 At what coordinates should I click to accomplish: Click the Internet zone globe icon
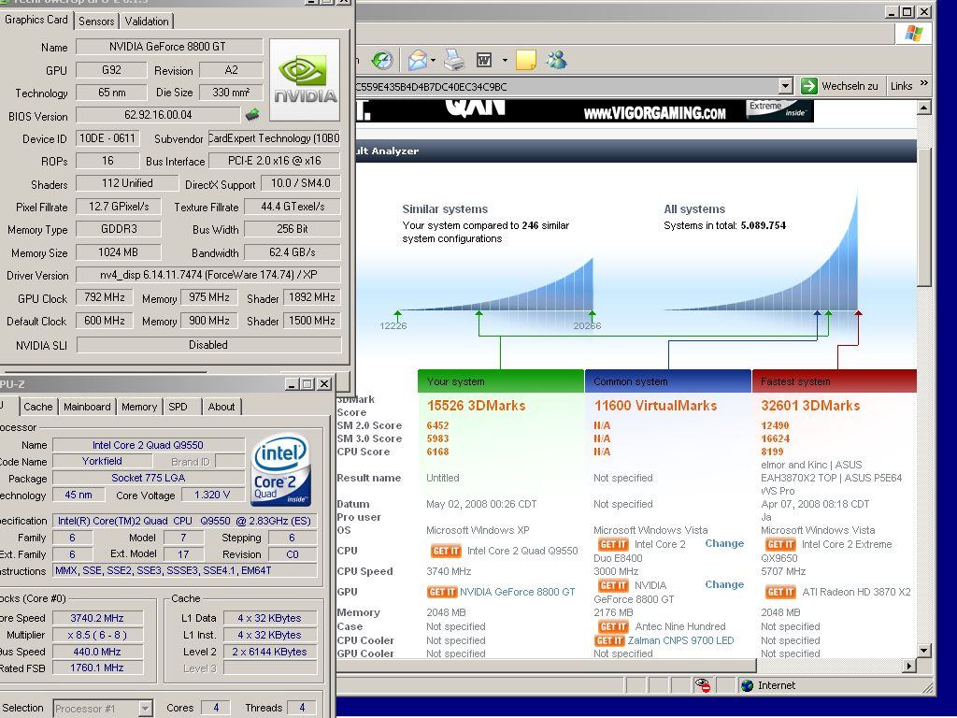[x=747, y=685]
